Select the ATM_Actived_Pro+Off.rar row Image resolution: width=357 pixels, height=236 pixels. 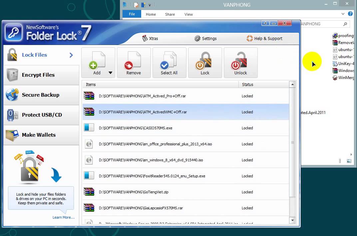click(186, 96)
